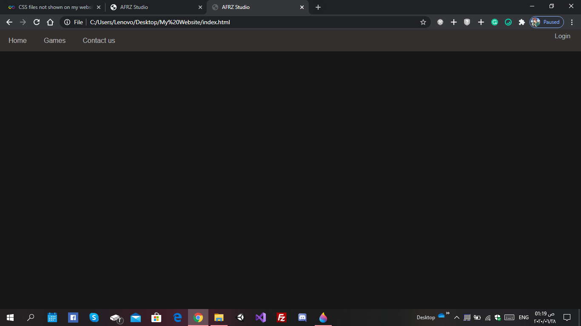Click the Login link on the page
Screen dimensions: 581x326
(562, 36)
